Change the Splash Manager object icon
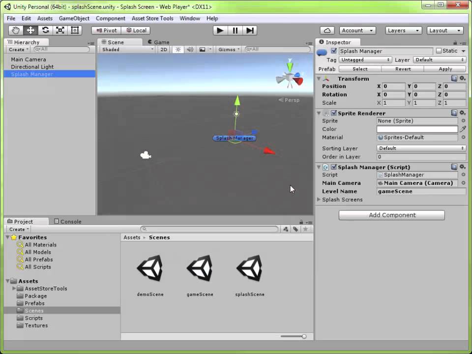The width and height of the screenshot is (472, 354). pyautogui.click(x=322, y=53)
